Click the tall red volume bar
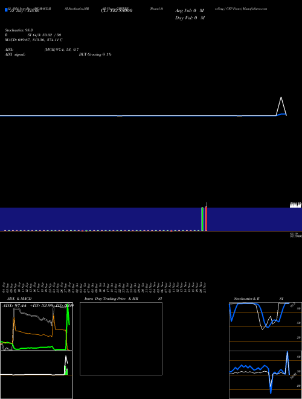Image resolution: width=302 pixels, height=399 pixels. point(206,219)
